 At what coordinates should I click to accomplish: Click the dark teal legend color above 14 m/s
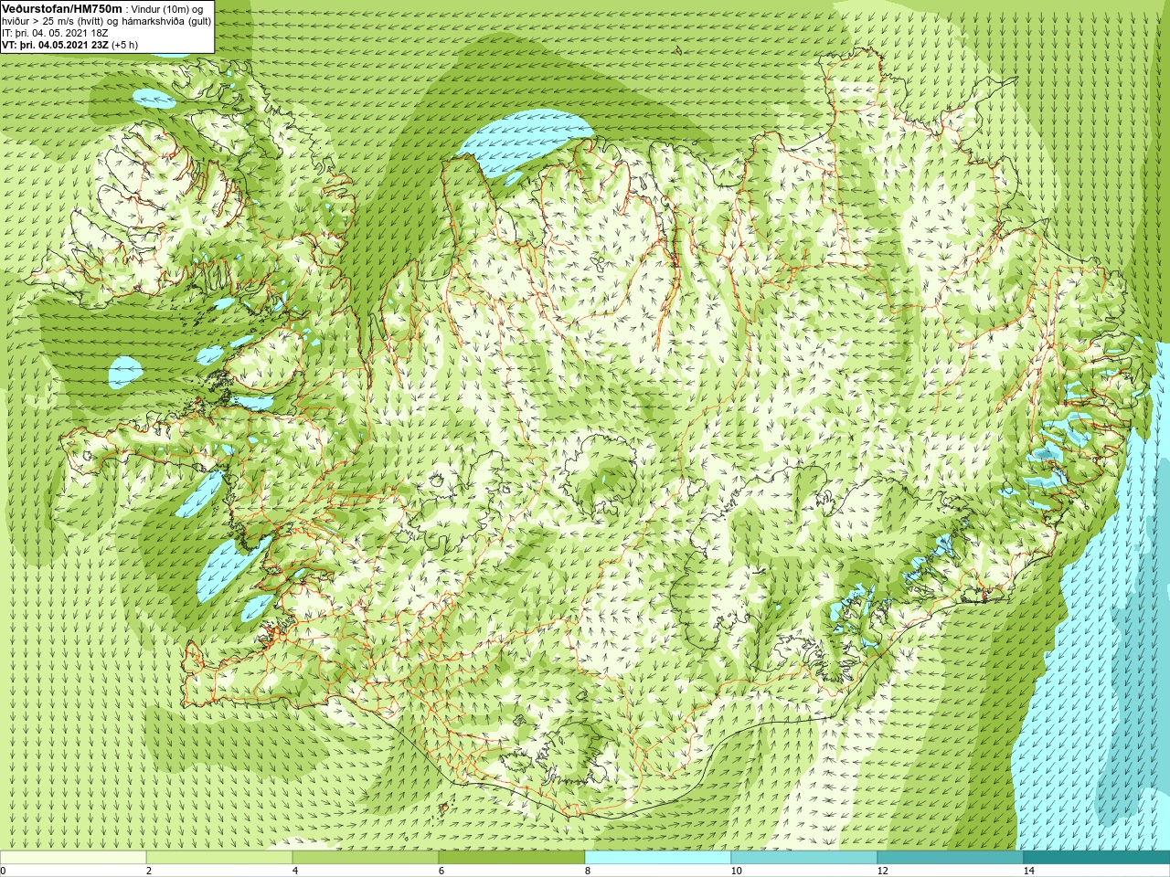(x=1097, y=858)
